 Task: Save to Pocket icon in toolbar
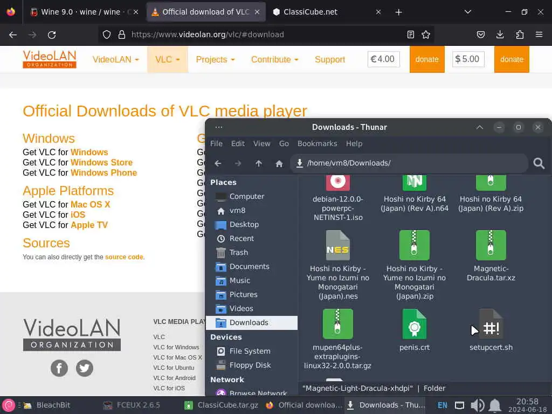[480, 34]
